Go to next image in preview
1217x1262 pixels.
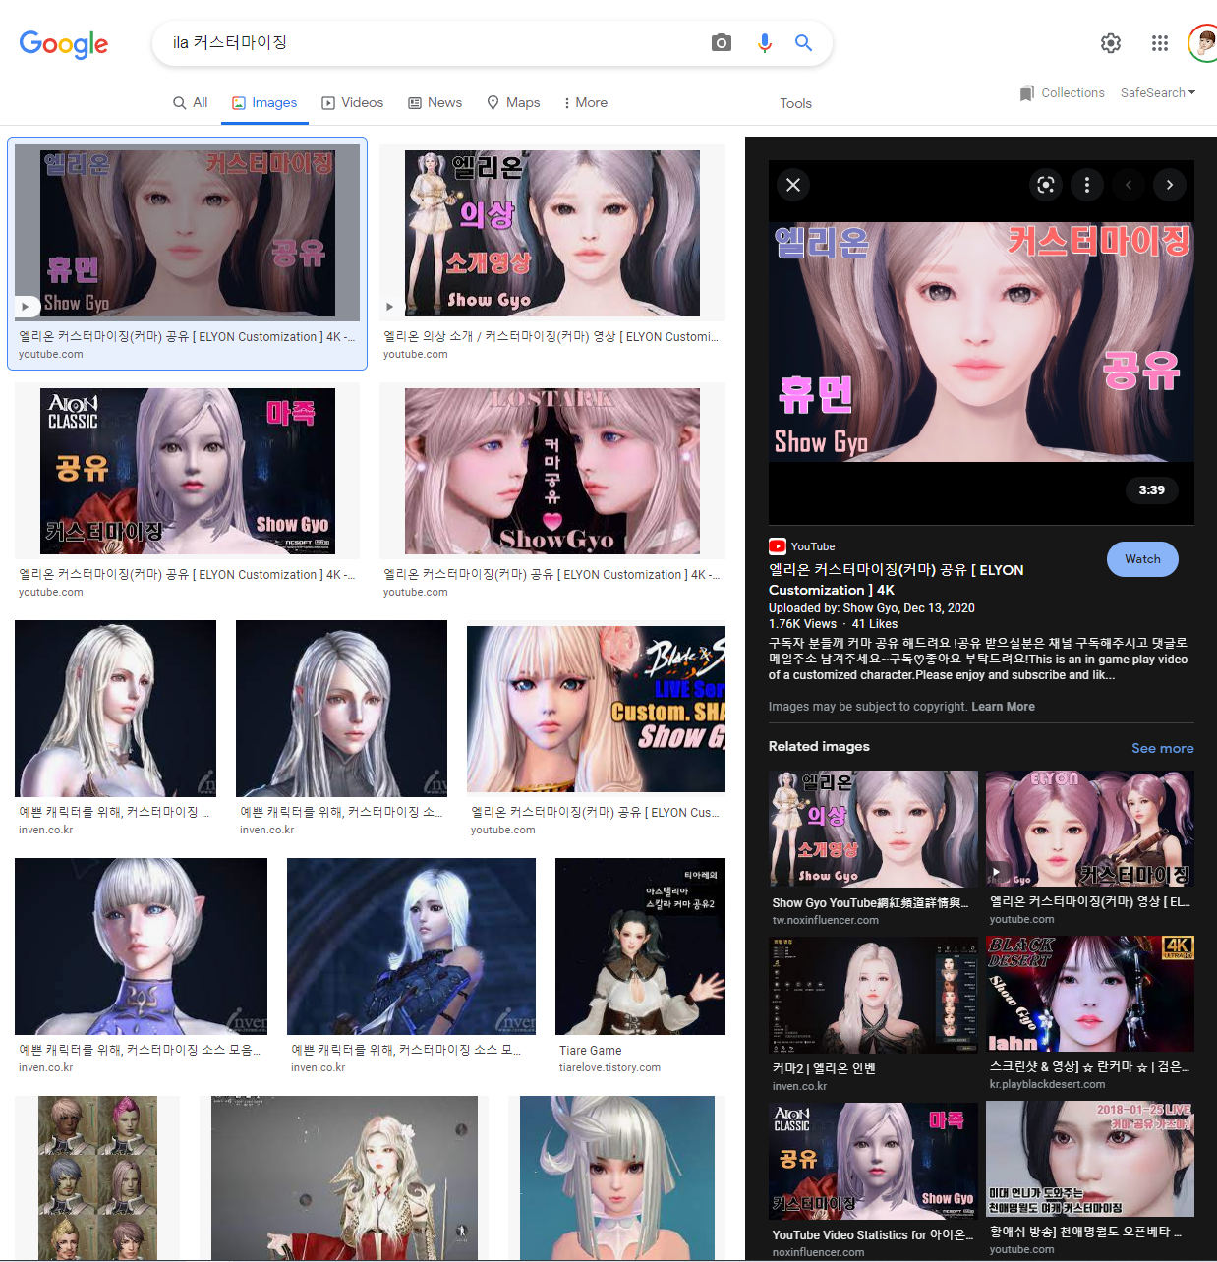coord(1169,185)
